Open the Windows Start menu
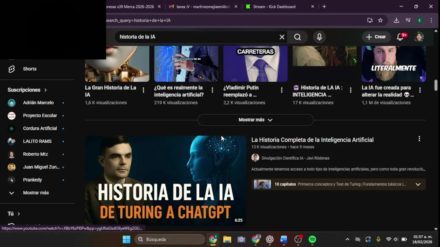Viewport: 440px width, 247px height. click(126, 239)
